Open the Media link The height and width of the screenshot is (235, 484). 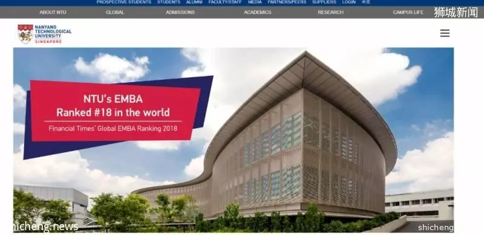pyautogui.click(x=255, y=2)
